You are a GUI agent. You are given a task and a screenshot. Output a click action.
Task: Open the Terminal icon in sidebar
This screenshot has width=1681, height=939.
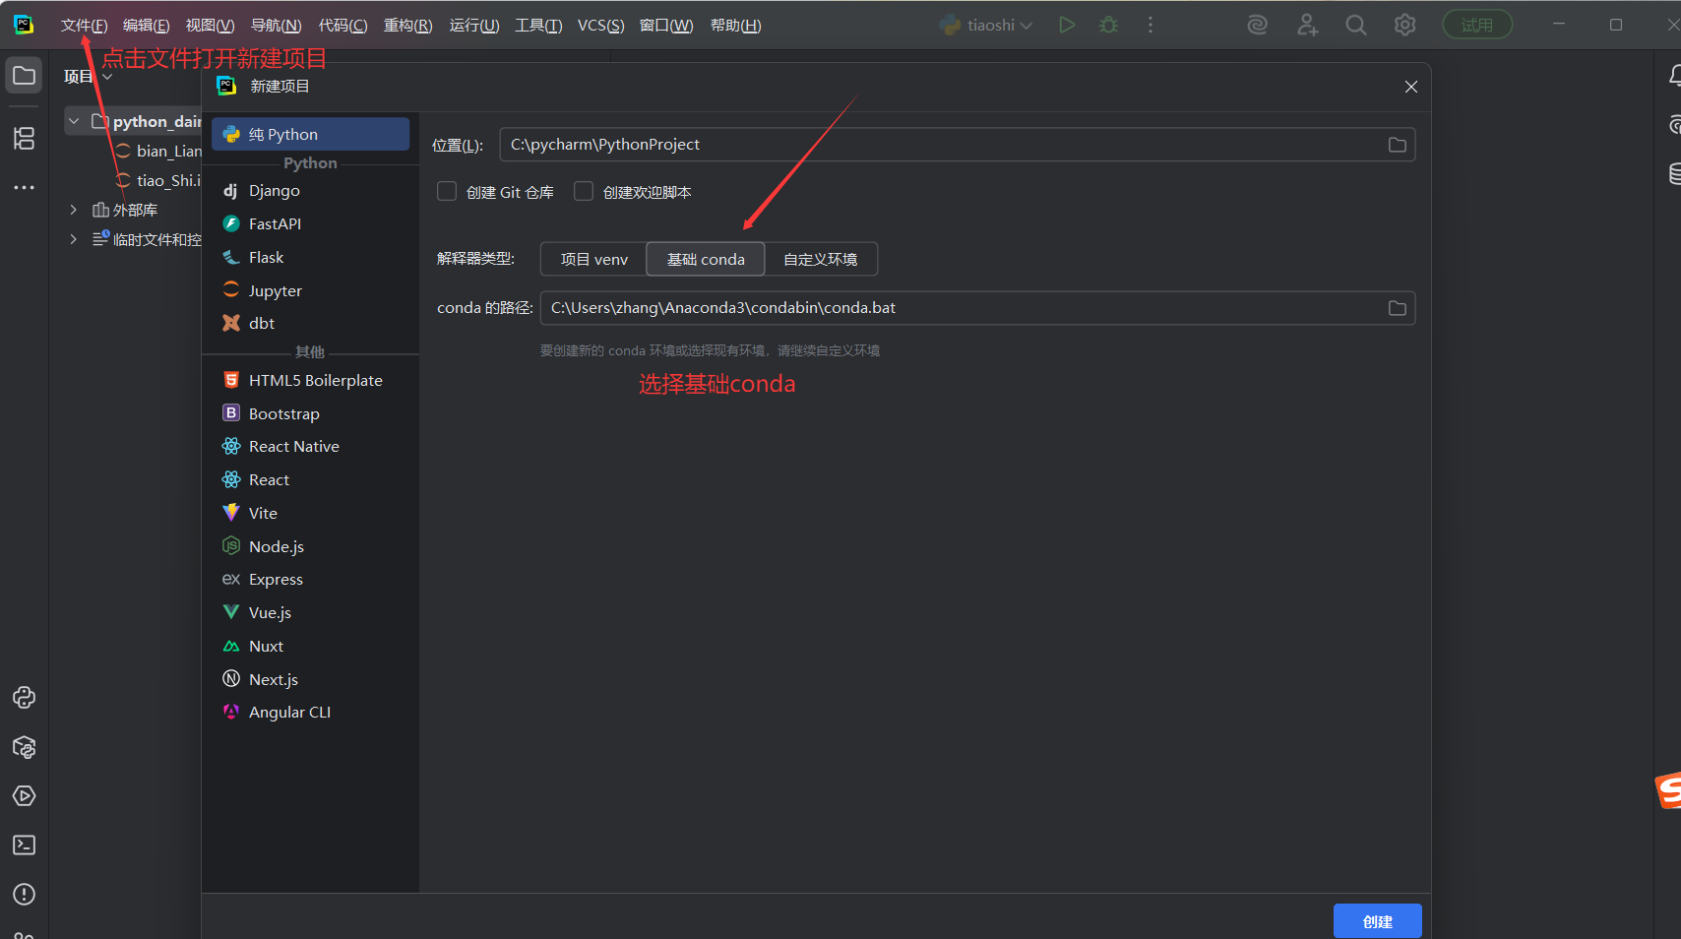click(x=24, y=845)
